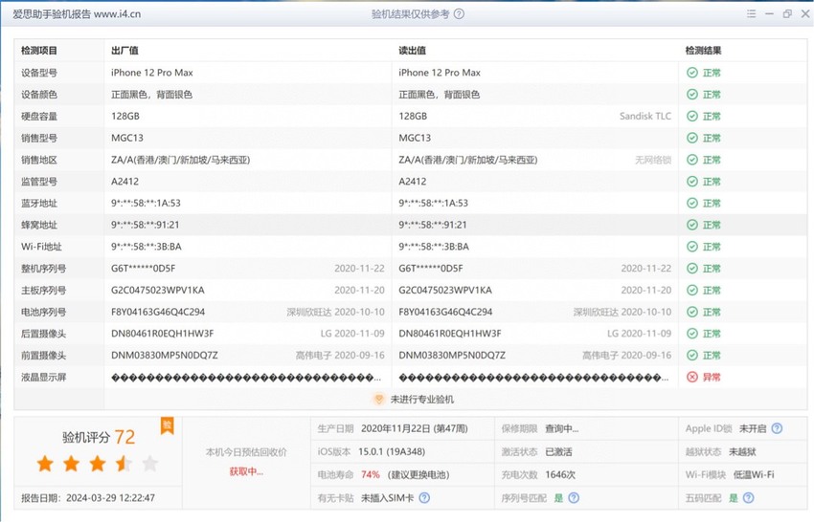Viewport: 814px width, 522px height.
Task: Click the 验机评分 72 score
Action: click(99, 437)
